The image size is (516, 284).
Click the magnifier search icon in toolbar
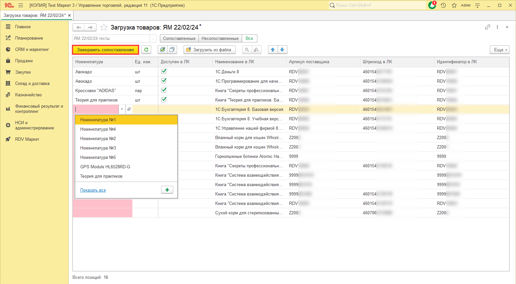coord(247,50)
